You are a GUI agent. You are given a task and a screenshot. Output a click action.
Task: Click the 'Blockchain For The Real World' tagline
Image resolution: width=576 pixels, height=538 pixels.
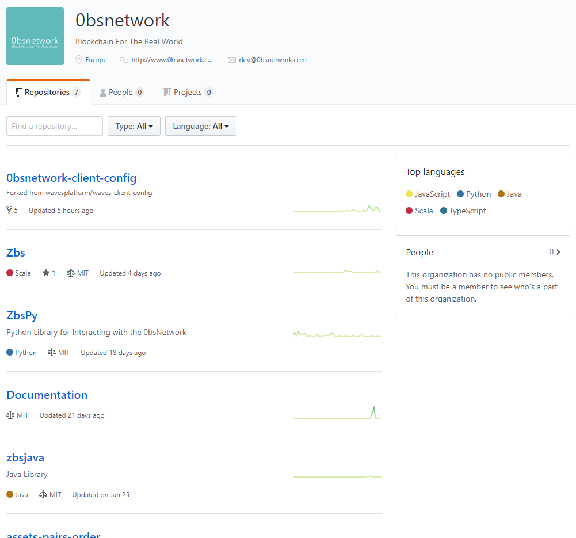click(129, 41)
